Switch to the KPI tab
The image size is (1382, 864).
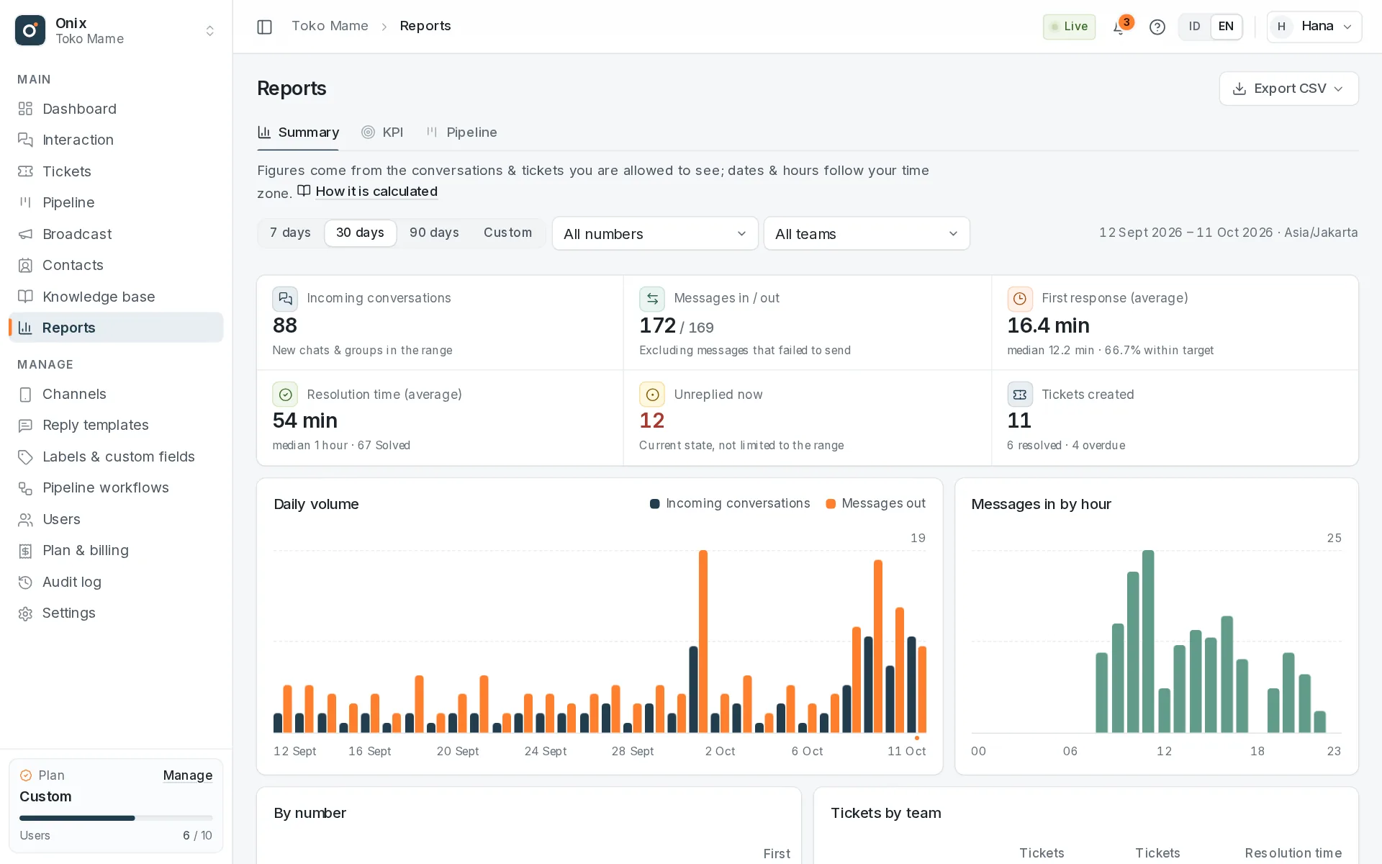pyautogui.click(x=382, y=132)
